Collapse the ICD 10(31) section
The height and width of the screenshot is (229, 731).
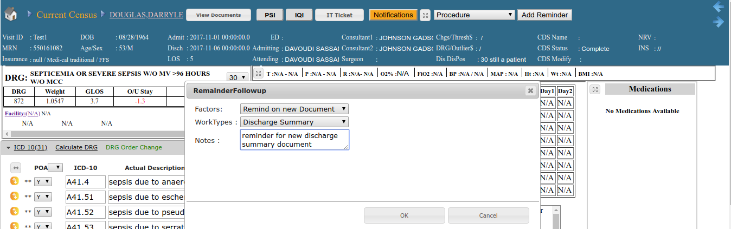click(8, 147)
